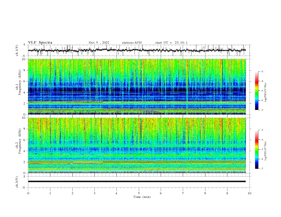Click time axis tick label "10"

249,193
